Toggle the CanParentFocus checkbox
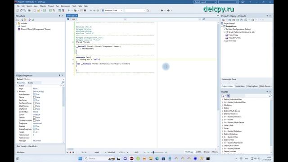 [x=34, y=103]
